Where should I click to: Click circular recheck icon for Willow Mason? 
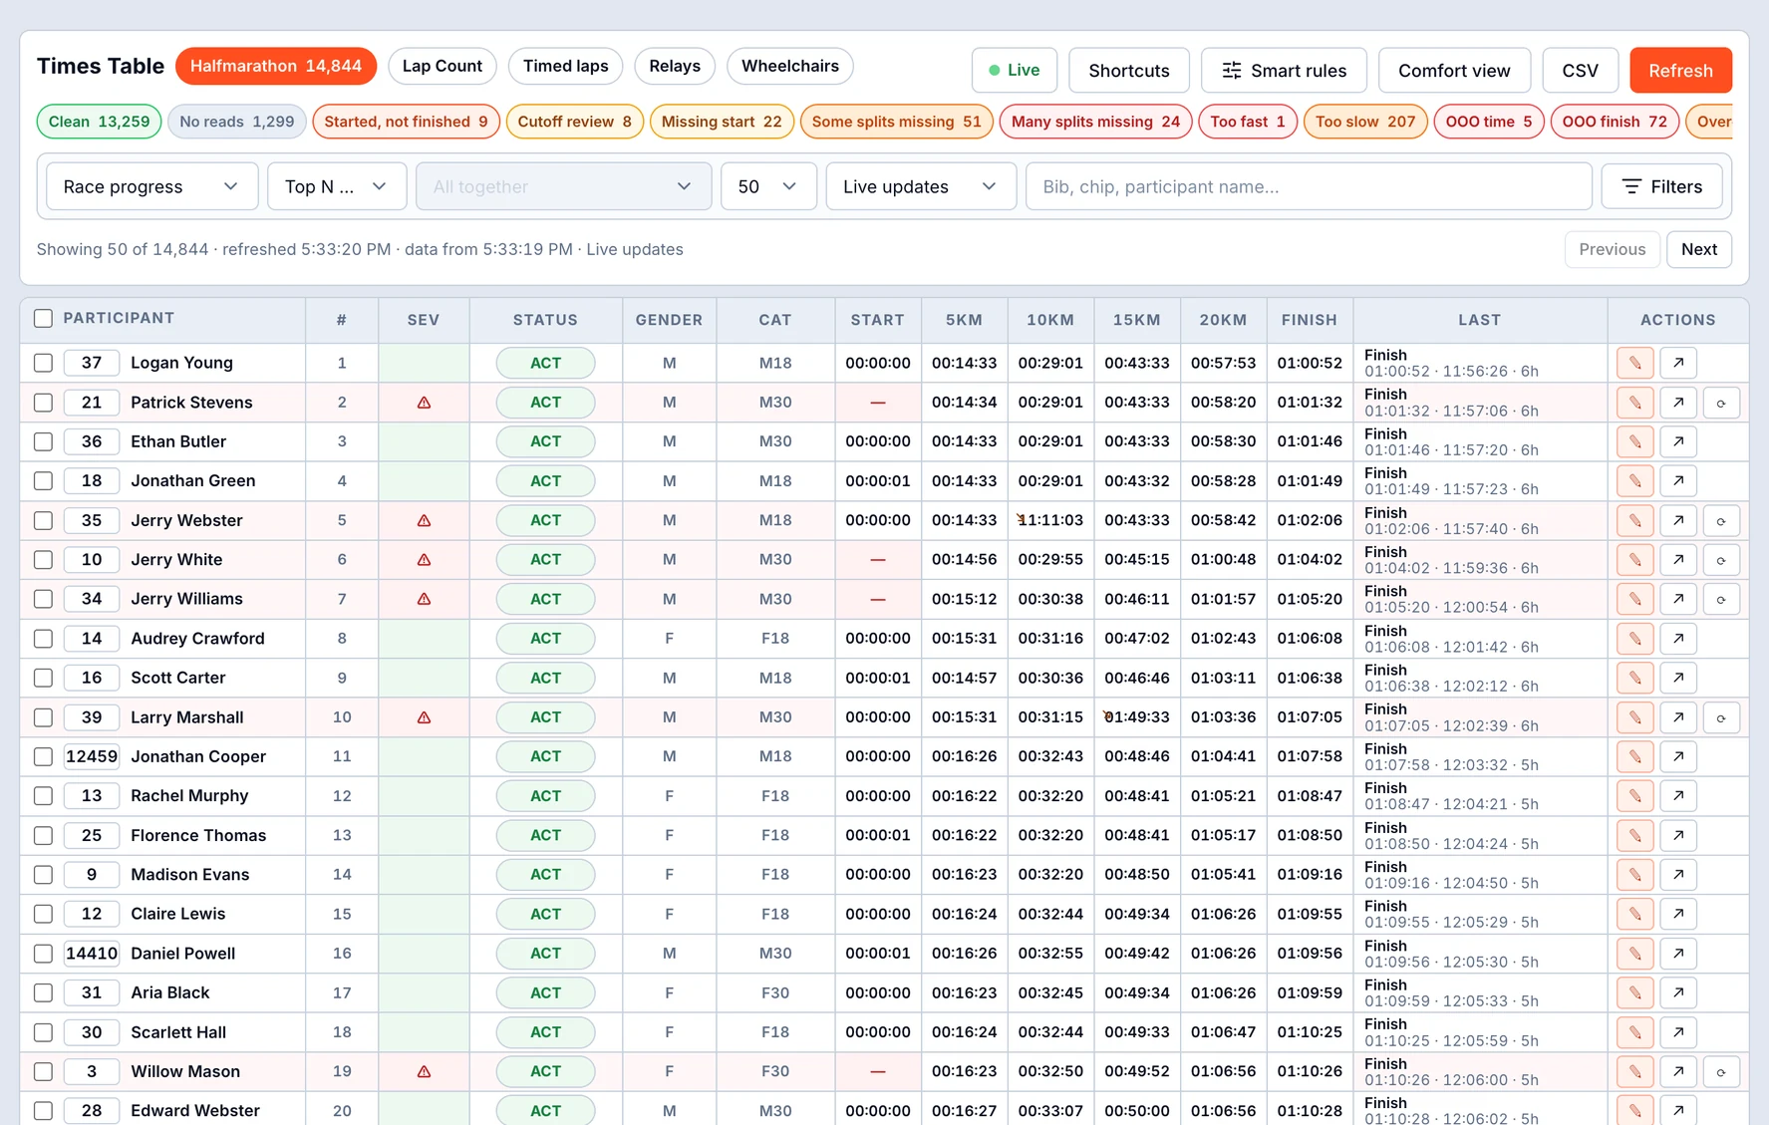(1721, 1071)
